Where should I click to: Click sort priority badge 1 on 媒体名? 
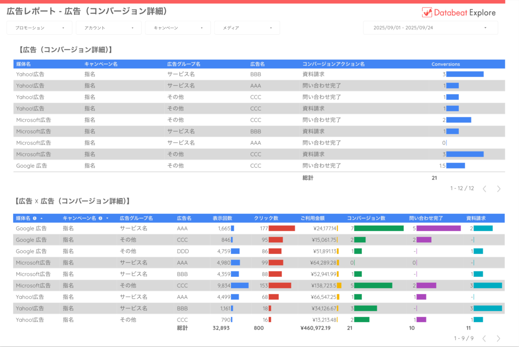[x=35, y=218]
